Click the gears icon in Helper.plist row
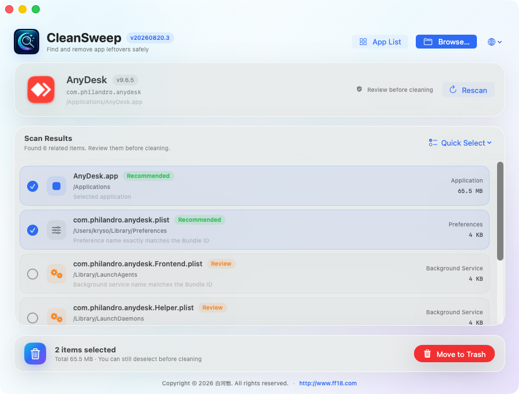 57,318
